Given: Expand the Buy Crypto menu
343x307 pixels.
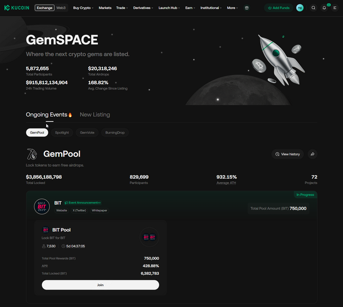Looking at the screenshot, I should coord(83,8).
